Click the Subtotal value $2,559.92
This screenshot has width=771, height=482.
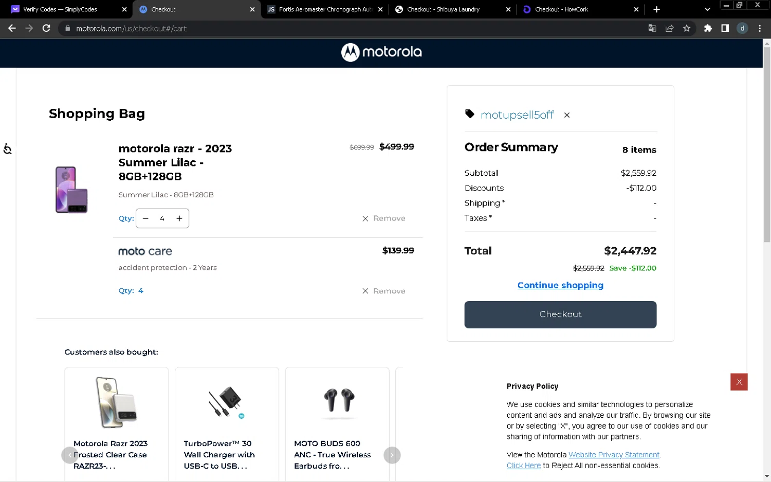click(638, 173)
